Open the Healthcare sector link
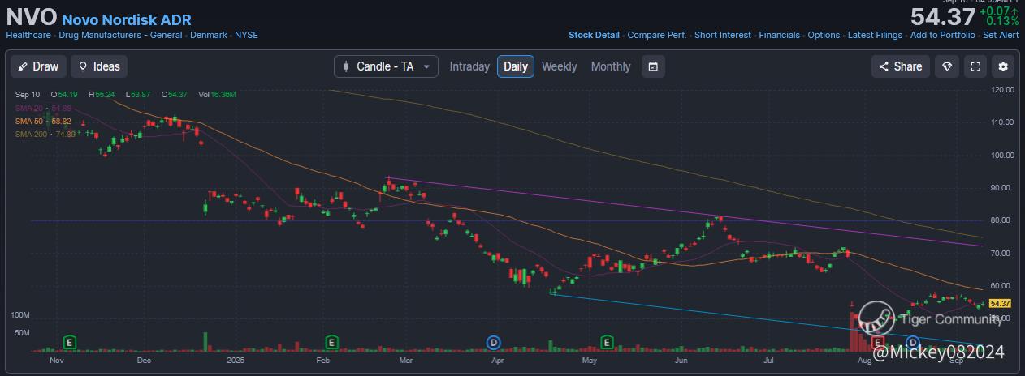1025x376 pixels. [x=29, y=36]
